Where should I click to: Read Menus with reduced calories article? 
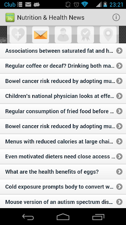[x=63, y=141]
